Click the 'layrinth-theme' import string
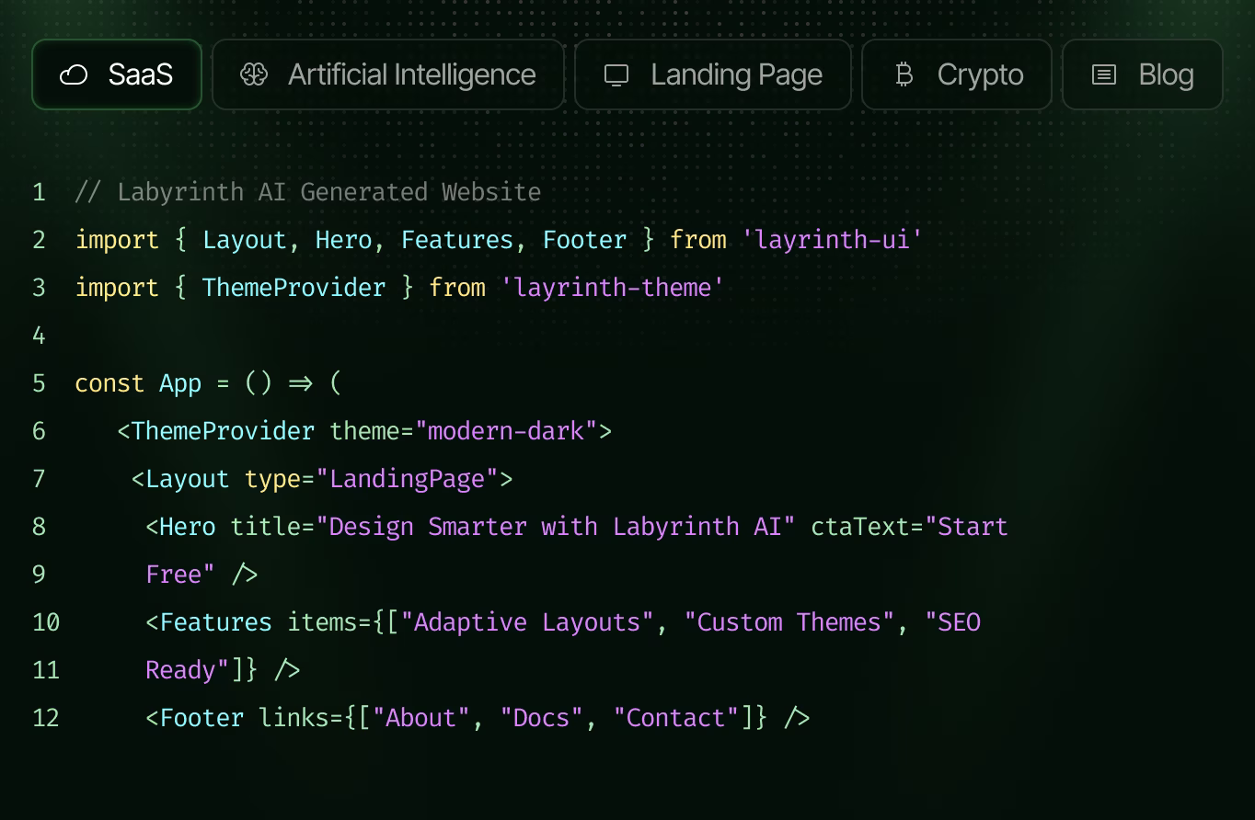 [x=613, y=287]
